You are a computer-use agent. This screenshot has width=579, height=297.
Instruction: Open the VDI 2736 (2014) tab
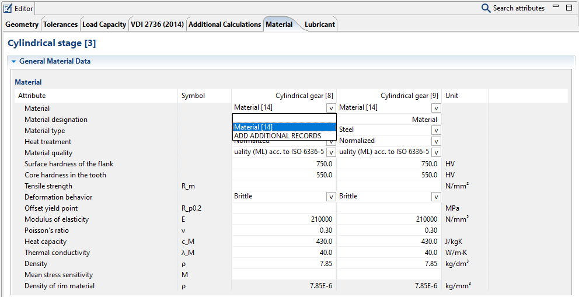pyautogui.click(x=157, y=25)
